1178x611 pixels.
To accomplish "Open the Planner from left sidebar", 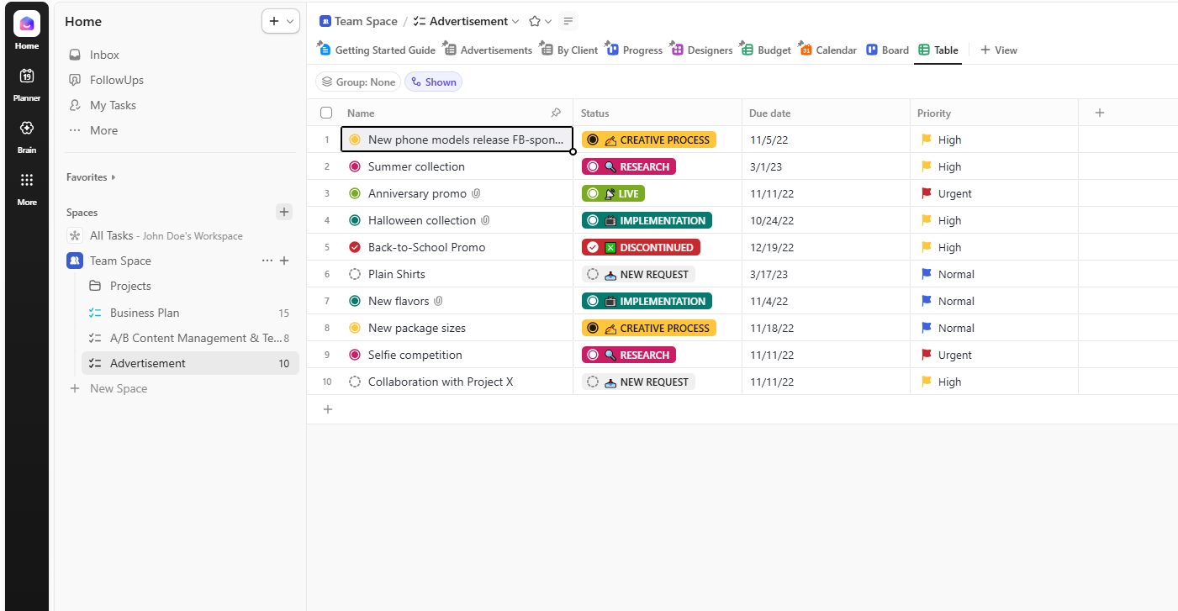I will [x=27, y=82].
